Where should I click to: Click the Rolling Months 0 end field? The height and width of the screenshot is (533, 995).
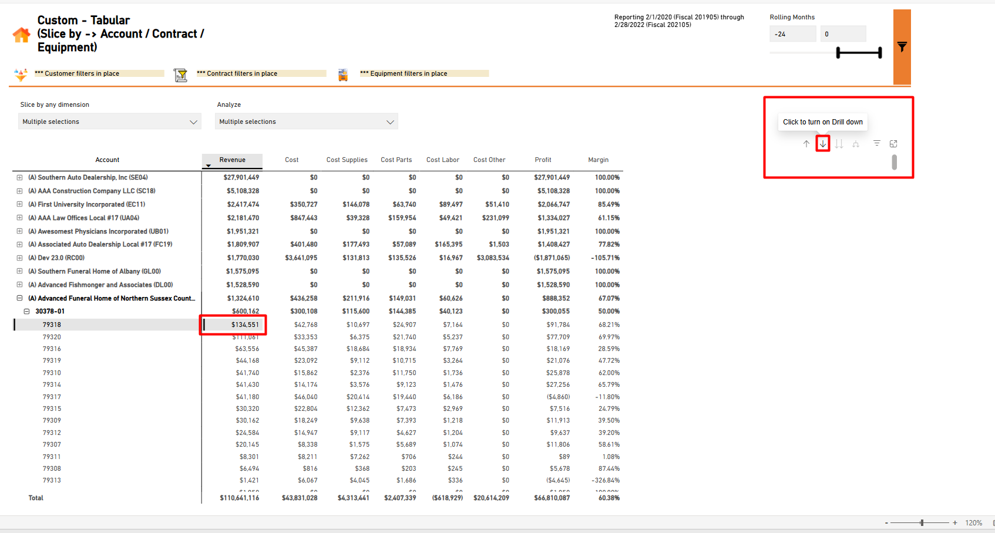(843, 34)
